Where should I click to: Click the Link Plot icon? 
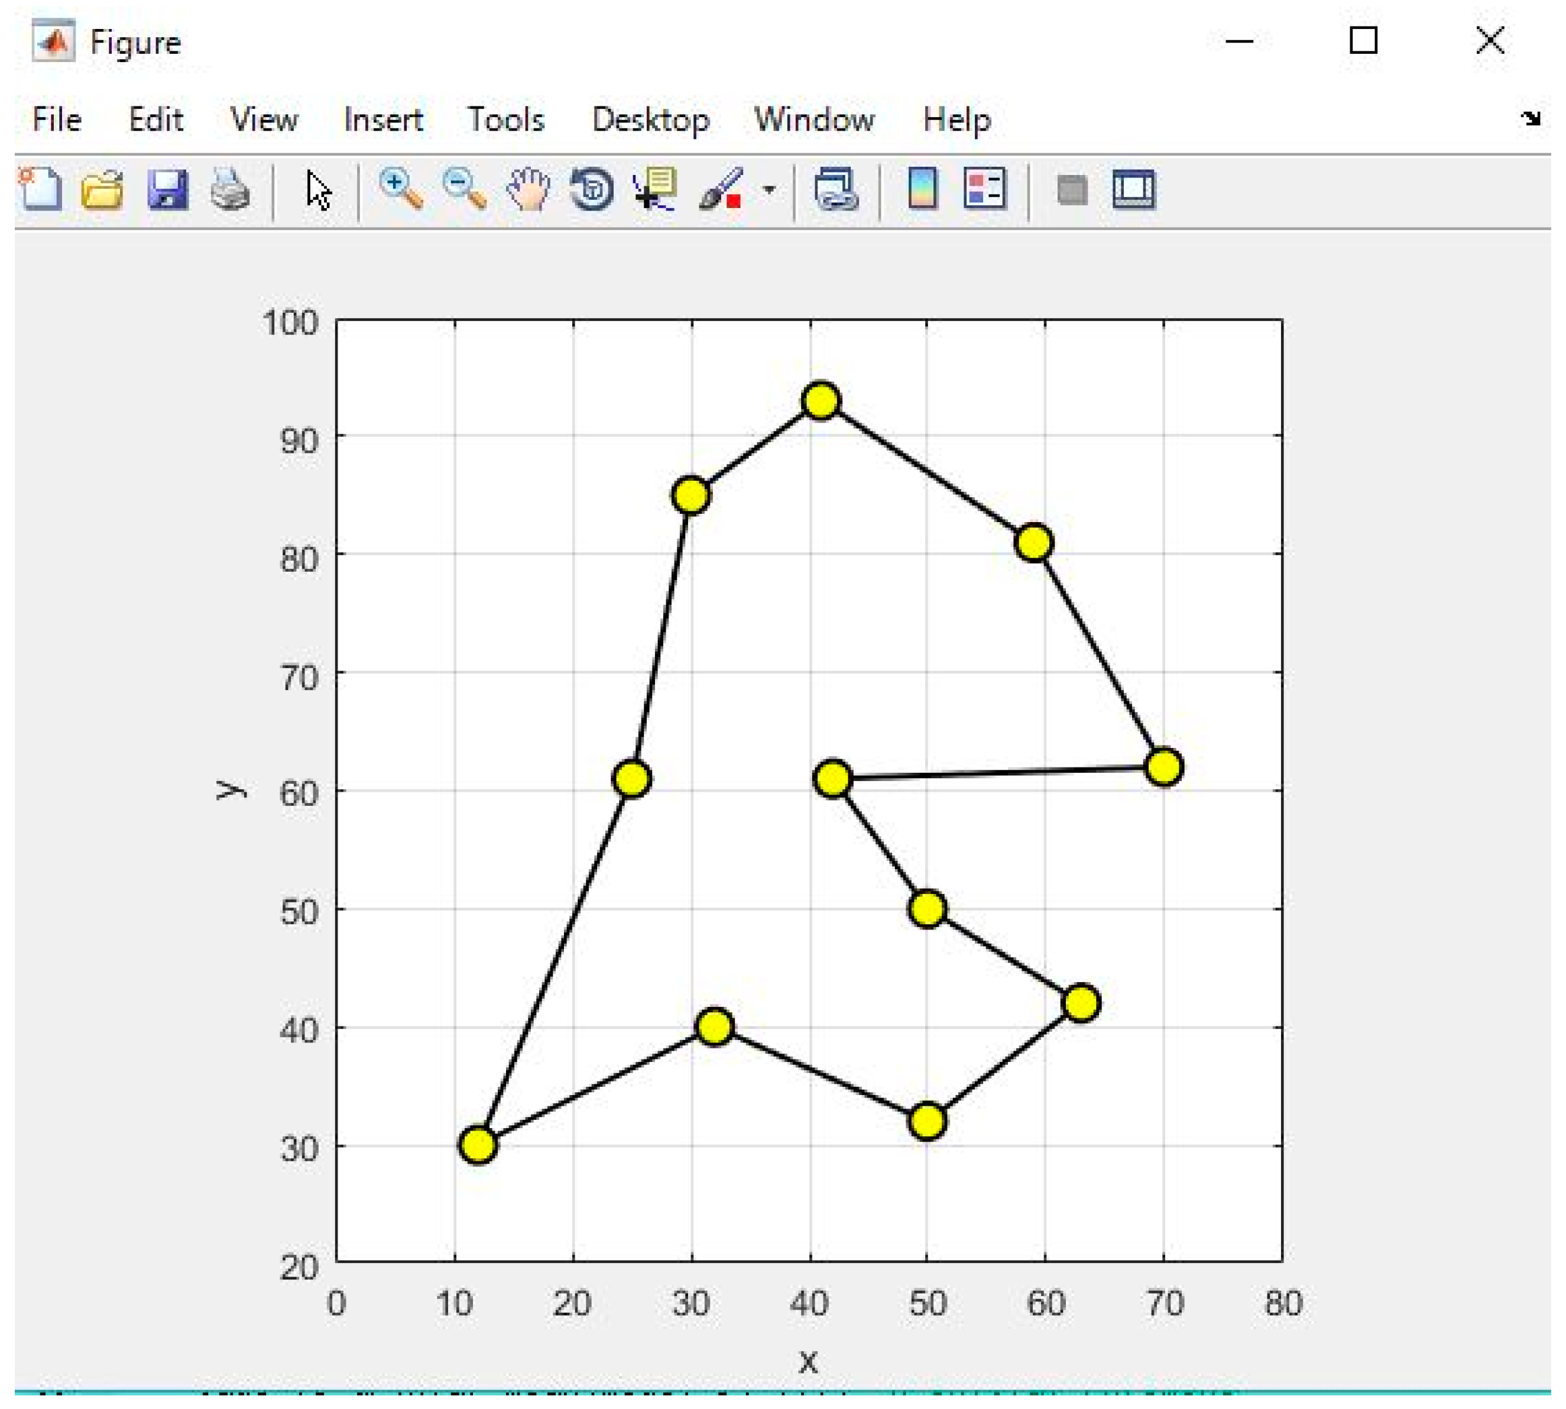(x=836, y=189)
